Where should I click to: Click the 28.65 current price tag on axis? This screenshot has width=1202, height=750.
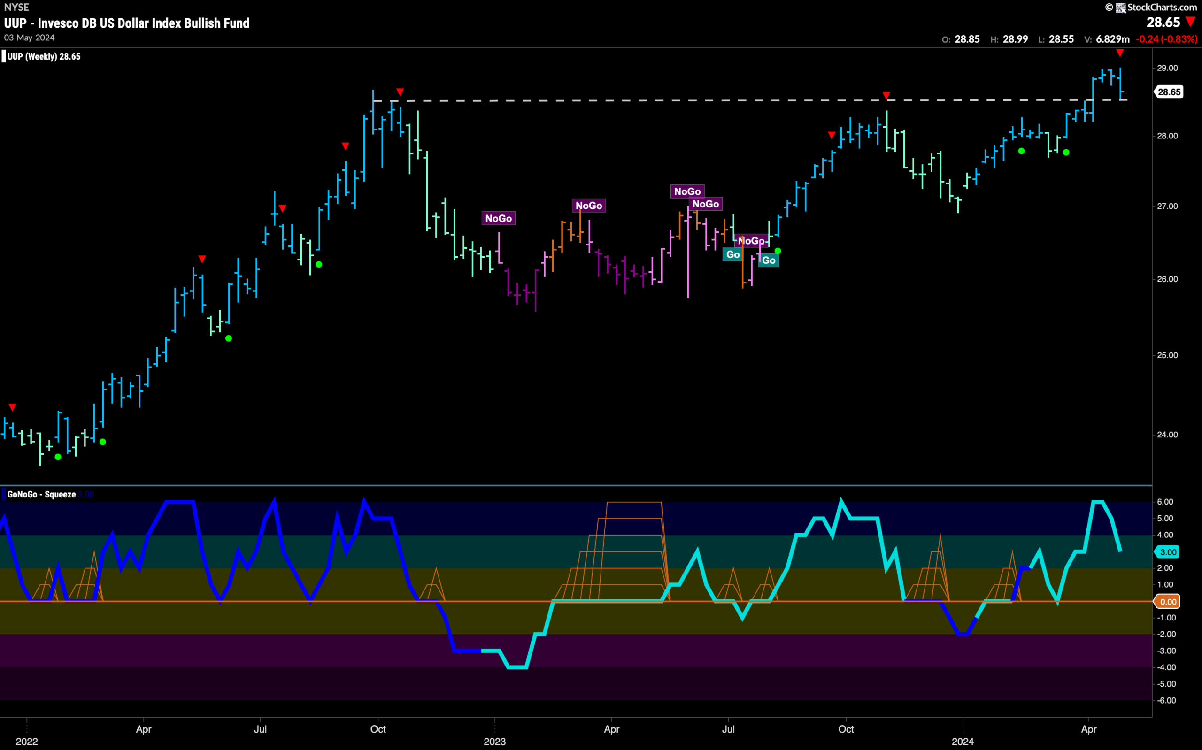[x=1169, y=92]
